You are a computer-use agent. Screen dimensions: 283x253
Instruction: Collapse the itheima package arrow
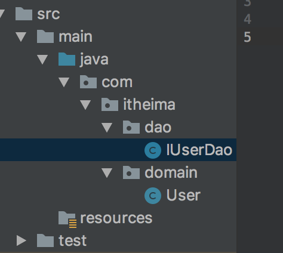tap(85, 105)
